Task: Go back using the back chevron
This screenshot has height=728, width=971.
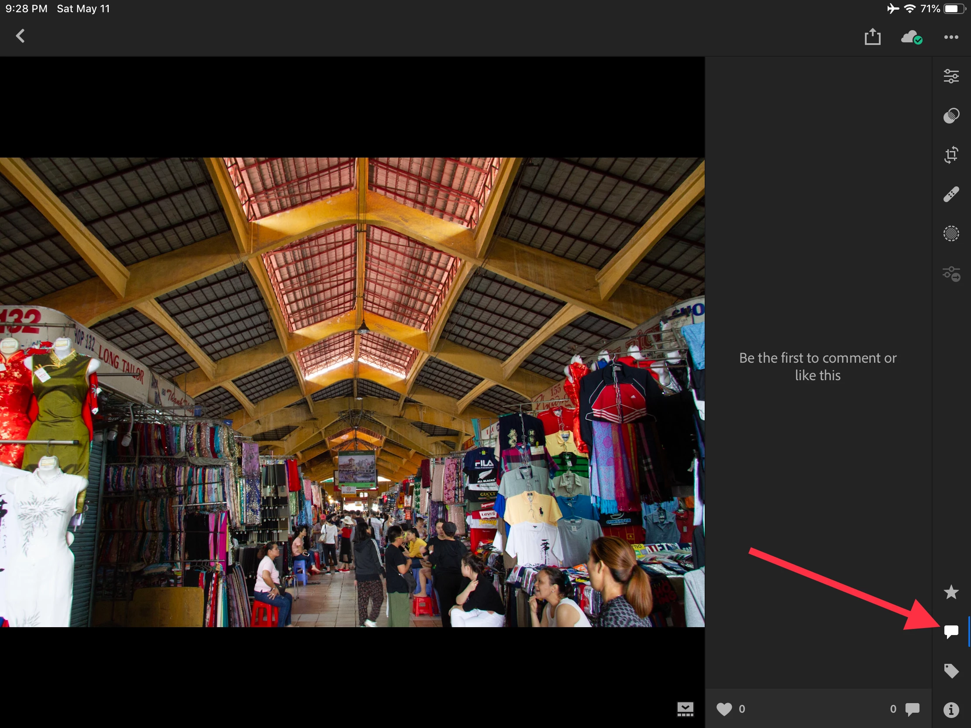Action: pos(20,36)
